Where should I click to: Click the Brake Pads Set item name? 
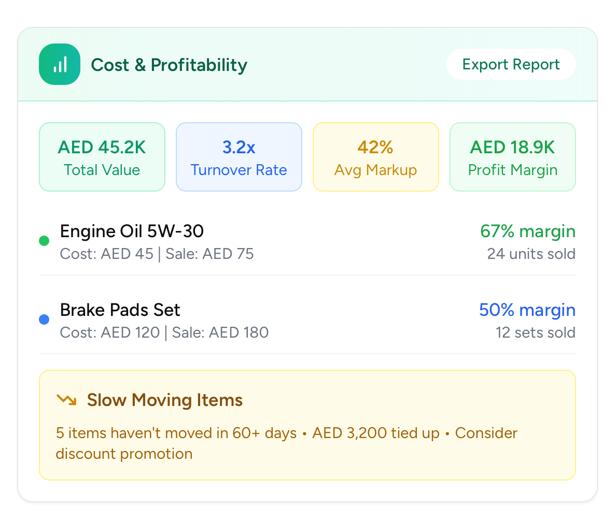120,310
